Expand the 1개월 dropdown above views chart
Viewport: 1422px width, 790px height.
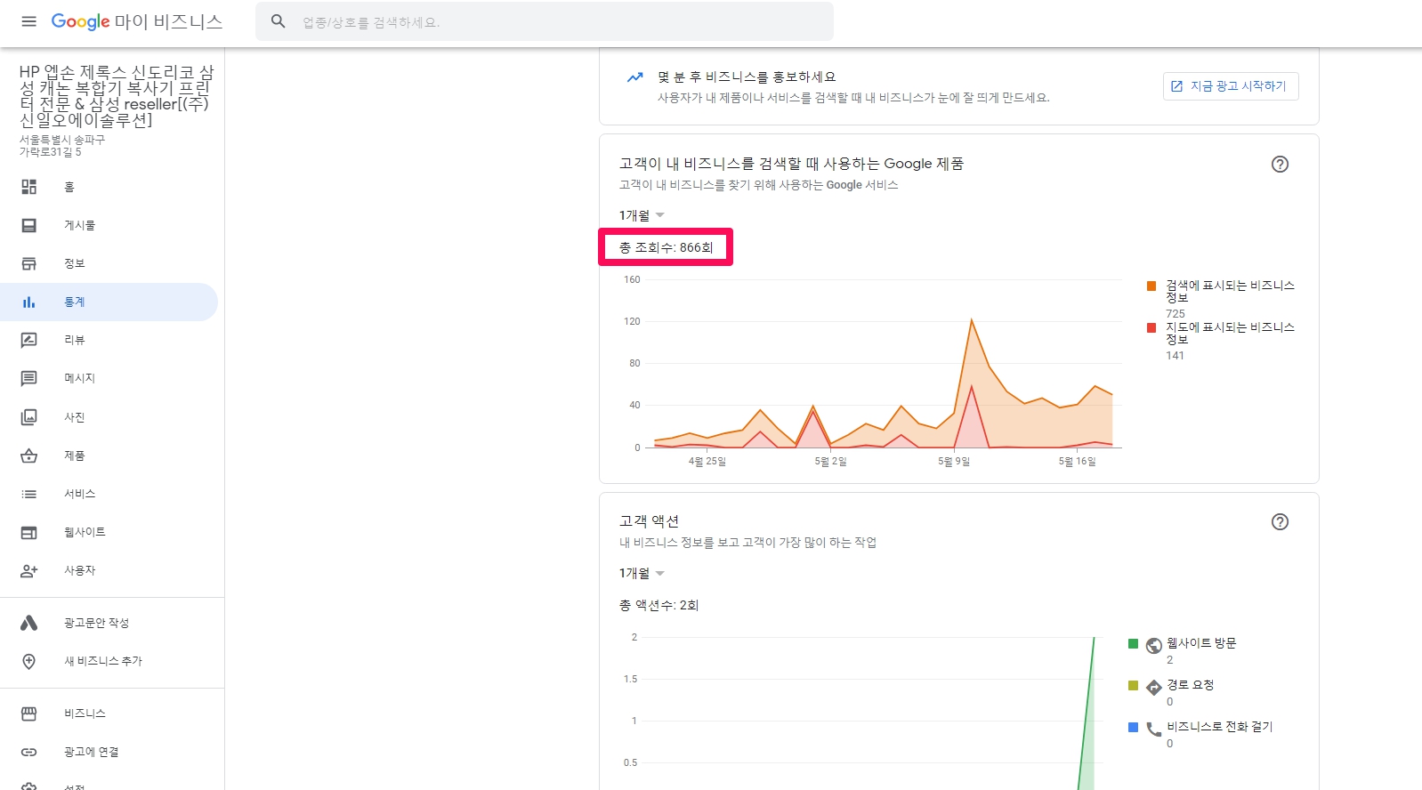click(x=642, y=215)
